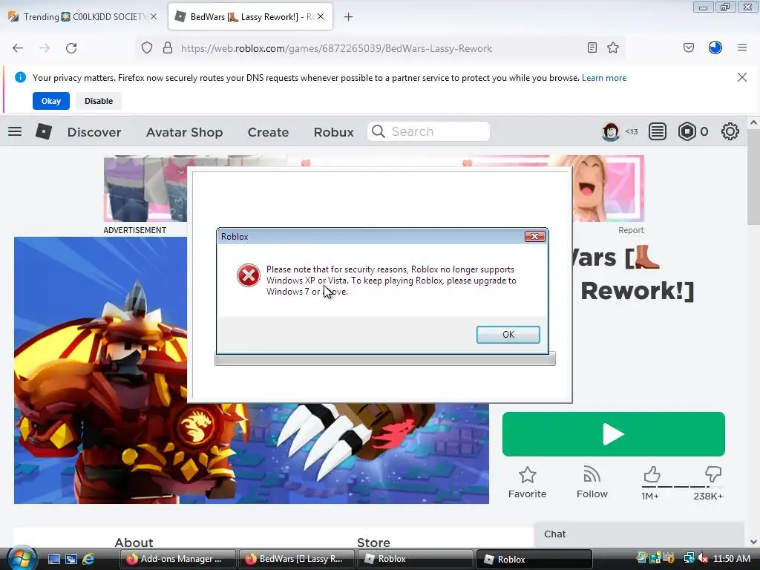The image size is (760, 570).
Task: Open the tracking protection shield icon
Action: point(147,48)
